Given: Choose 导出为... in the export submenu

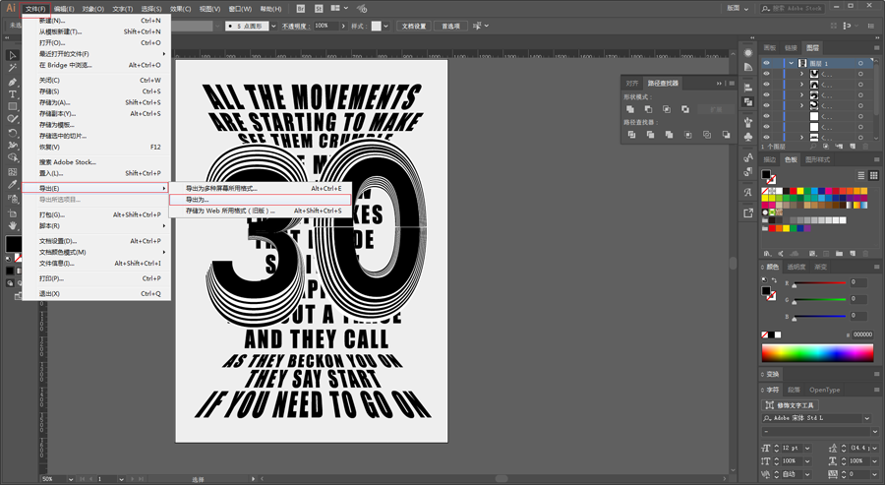Looking at the screenshot, I should [x=261, y=200].
